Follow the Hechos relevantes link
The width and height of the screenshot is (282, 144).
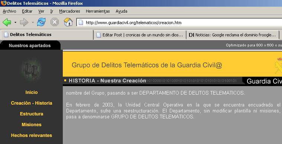pos(32,135)
